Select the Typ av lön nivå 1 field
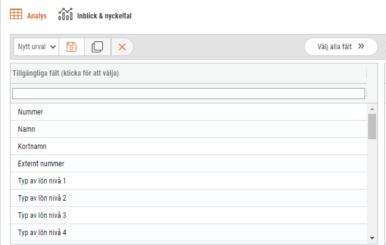This screenshot has height=245, width=386. pos(189,180)
